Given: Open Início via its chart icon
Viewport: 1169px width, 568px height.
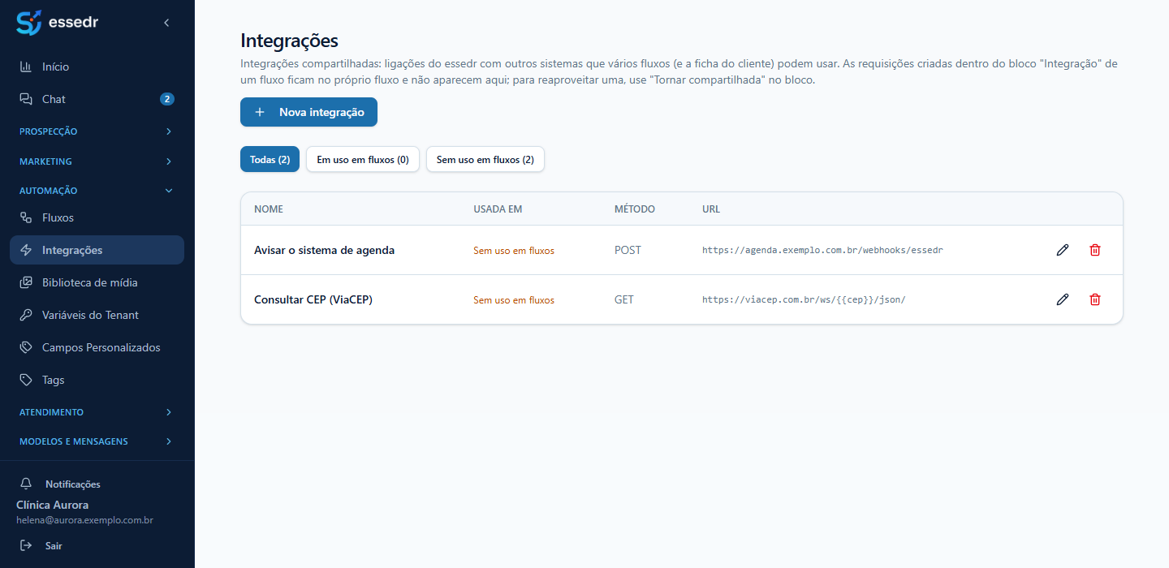Looking at the screenshot, I should [x=26, y=67].
